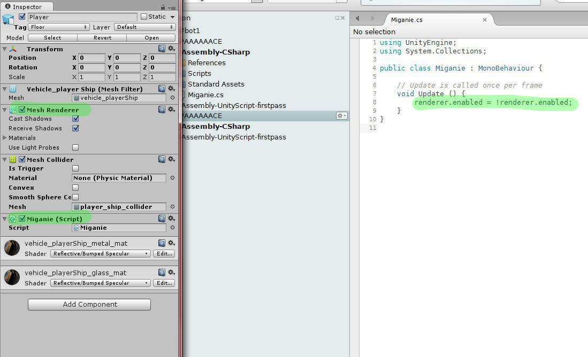Click Edit for glass_mat shader
588x357 pixels.
tap(164, 283)
